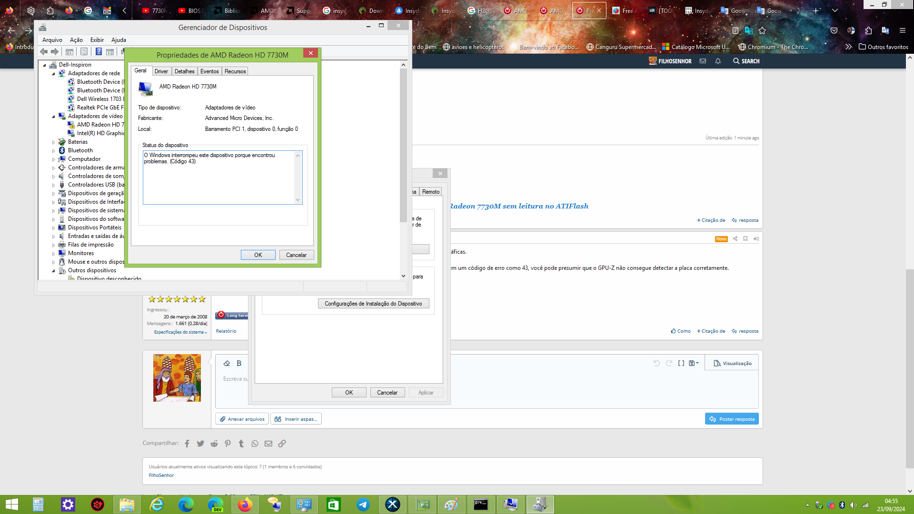The image size is (914, 514).
Task: Click the forum notifications bell icon
Action: tap(718, 61)
